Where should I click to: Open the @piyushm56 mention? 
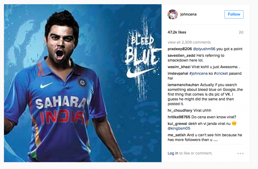204,49
